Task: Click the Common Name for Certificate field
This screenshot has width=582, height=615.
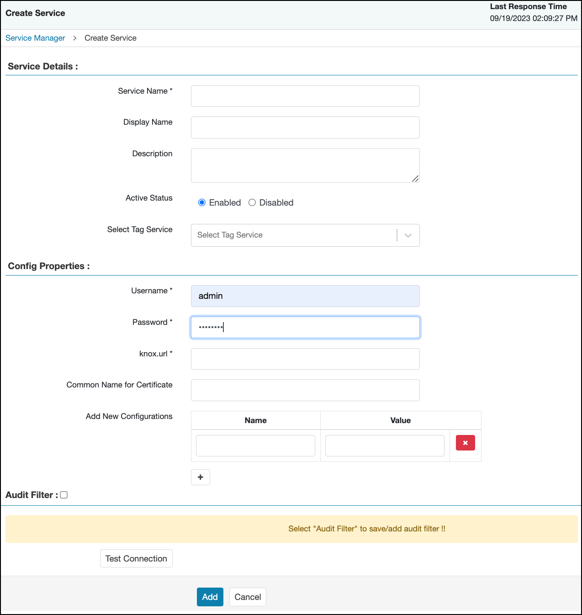Action: 305,390
